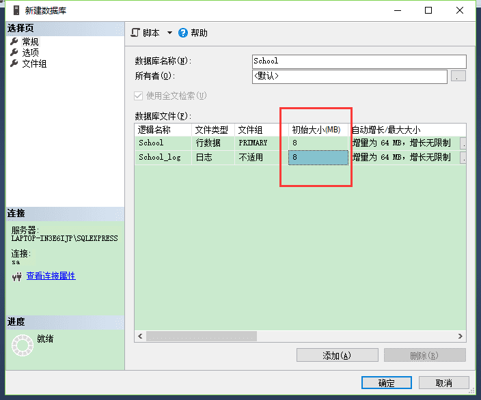Click autogrowth cell in School row

click(x=404, y=143)
